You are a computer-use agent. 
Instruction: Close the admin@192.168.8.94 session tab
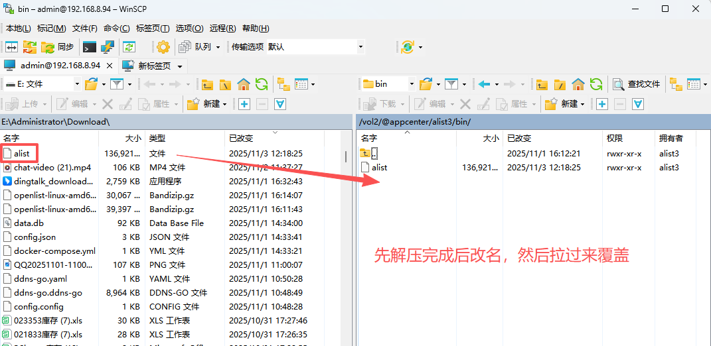click(x=110, y=66)
